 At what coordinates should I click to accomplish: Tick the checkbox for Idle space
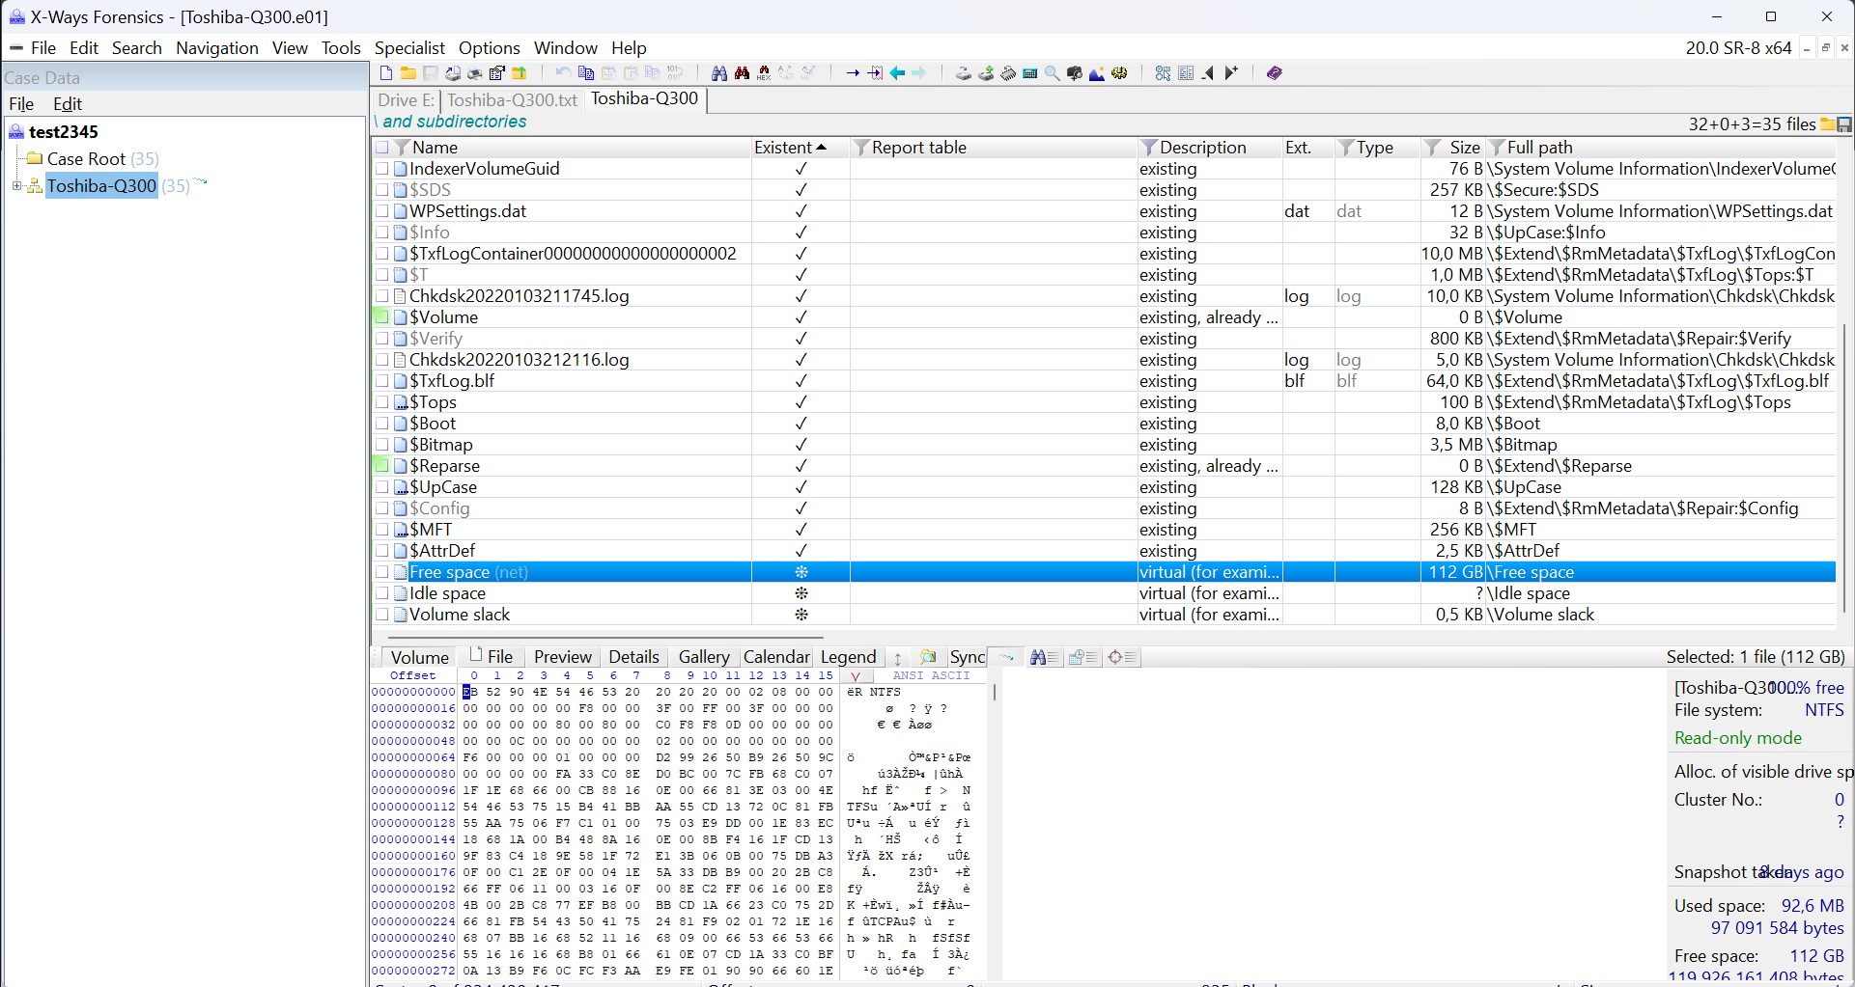pyautogui.click(x=382, y=593)
